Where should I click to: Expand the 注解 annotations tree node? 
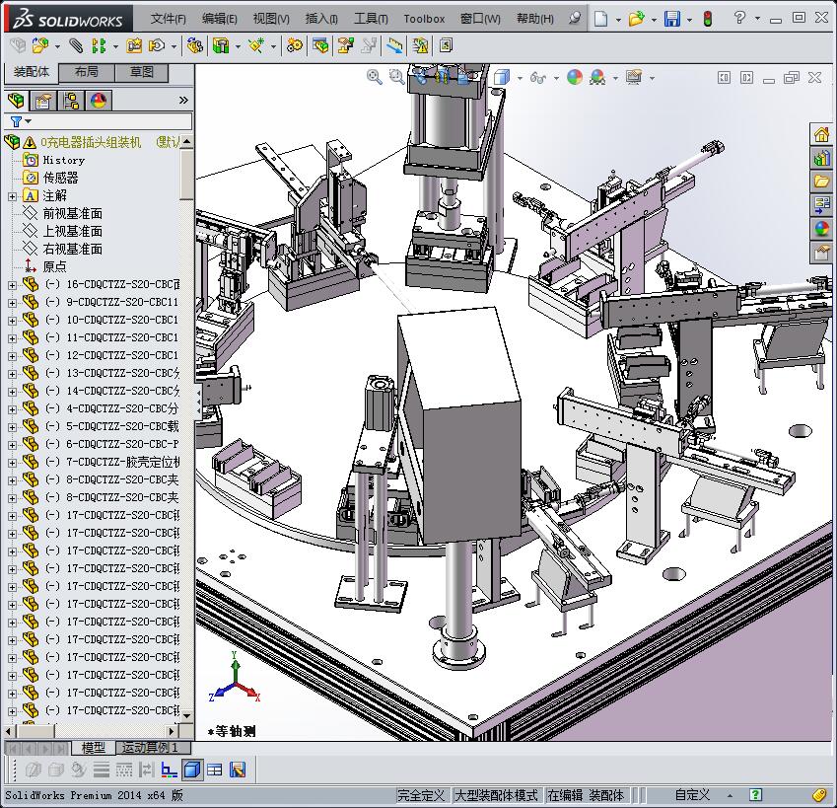tap(12, 196)
